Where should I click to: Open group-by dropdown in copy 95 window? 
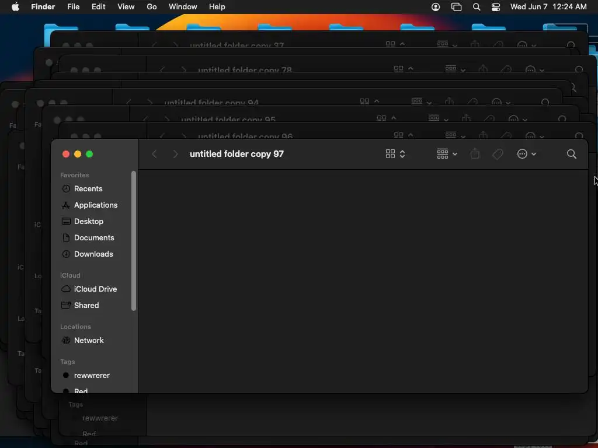coord(438,118)
